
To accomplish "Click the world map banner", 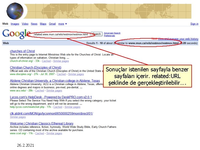I will point(108,11).
